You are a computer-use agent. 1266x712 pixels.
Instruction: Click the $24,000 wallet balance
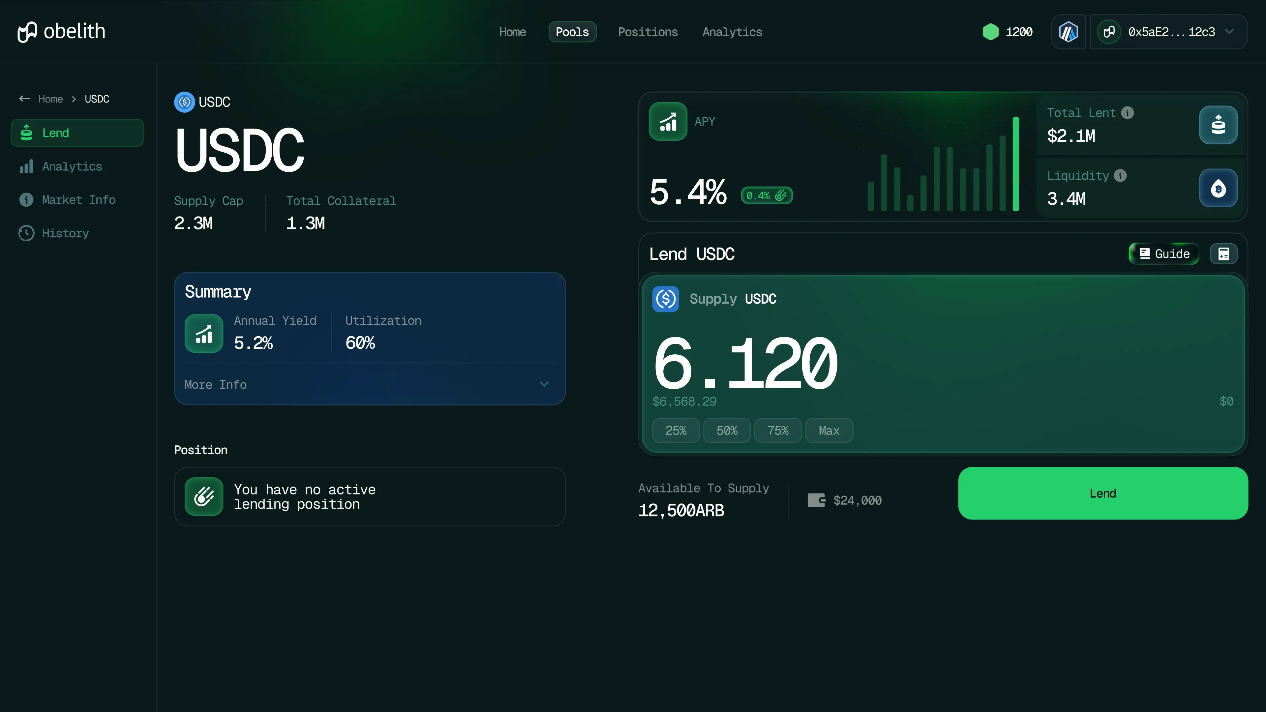coord(858,500)
